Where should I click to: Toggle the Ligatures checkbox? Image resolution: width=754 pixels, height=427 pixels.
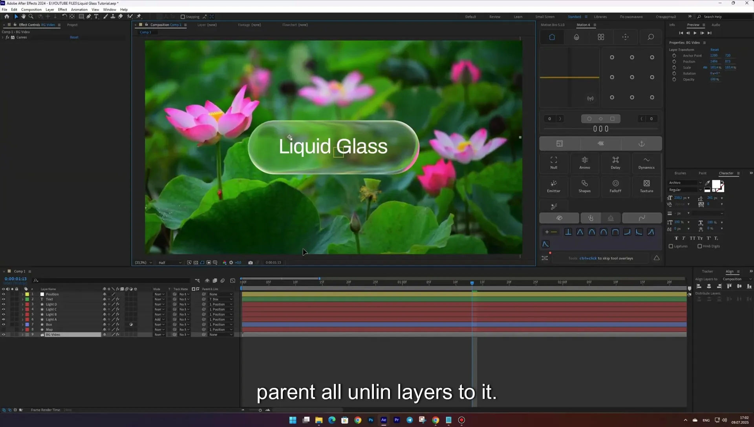click(671, 246)
